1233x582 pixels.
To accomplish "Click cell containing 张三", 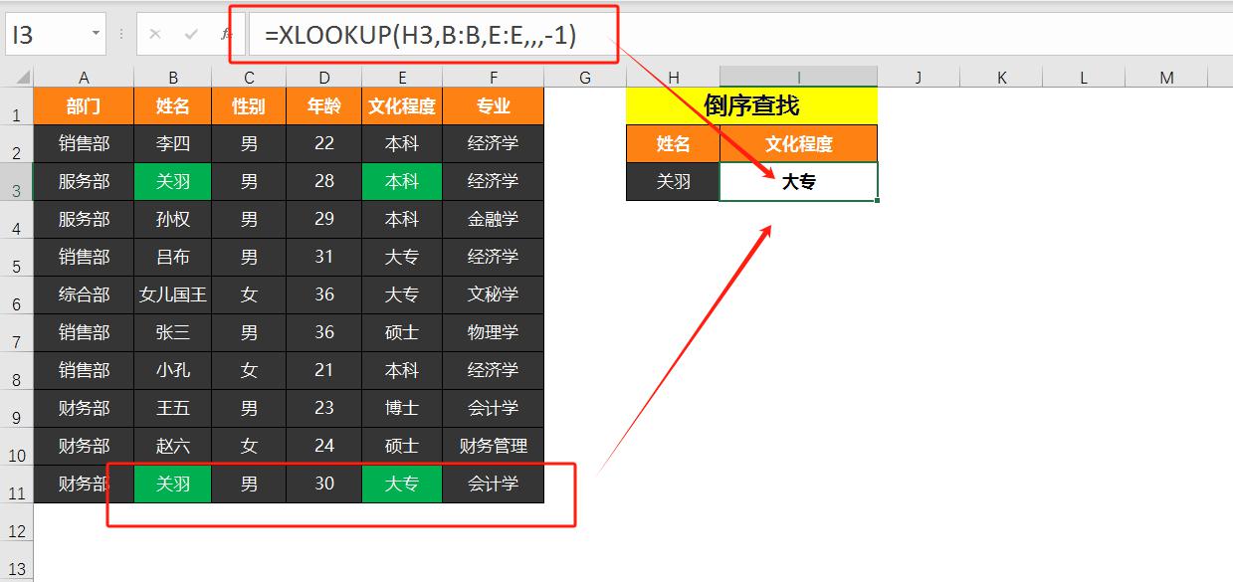I will click(172, 333).
